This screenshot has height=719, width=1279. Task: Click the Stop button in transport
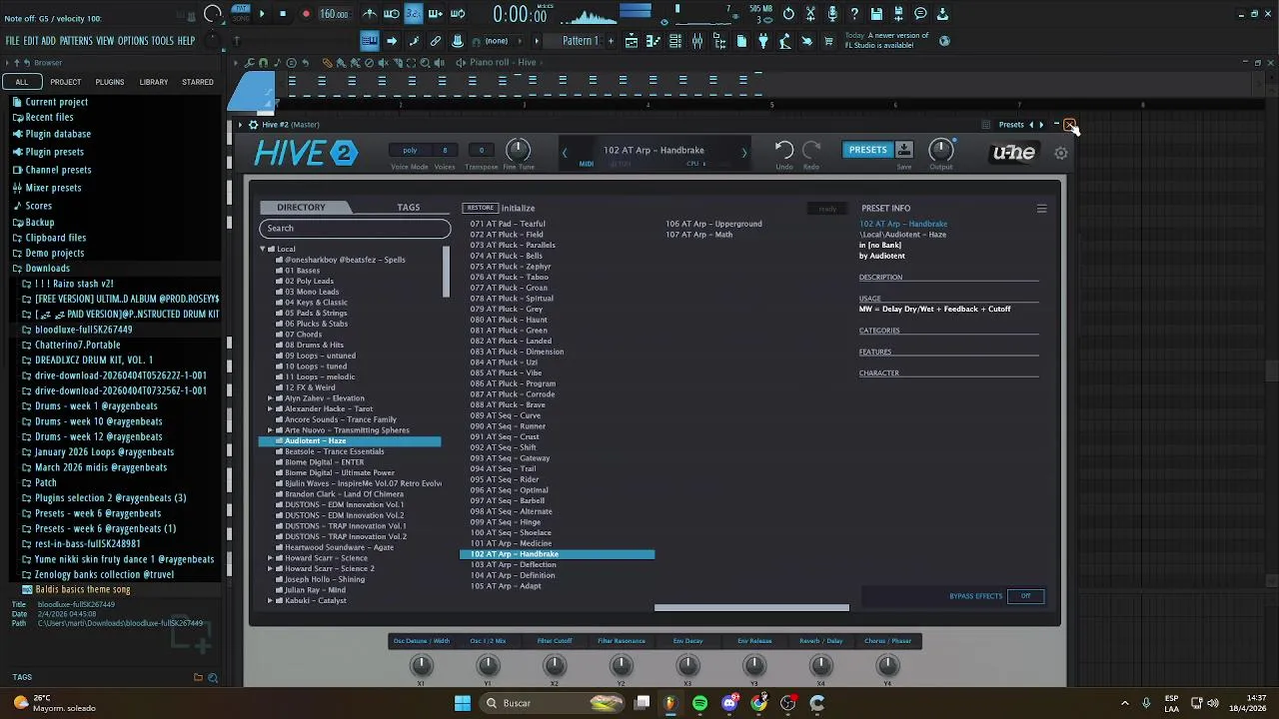283,14
